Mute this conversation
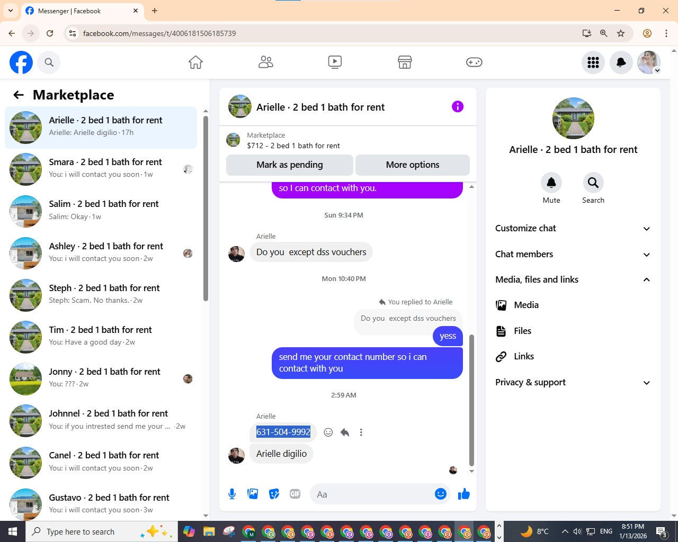This screenshot has width=678, height=542. (x=551, y=183)
